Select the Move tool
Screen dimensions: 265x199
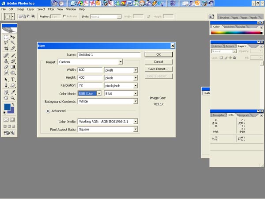pos(13,37)
